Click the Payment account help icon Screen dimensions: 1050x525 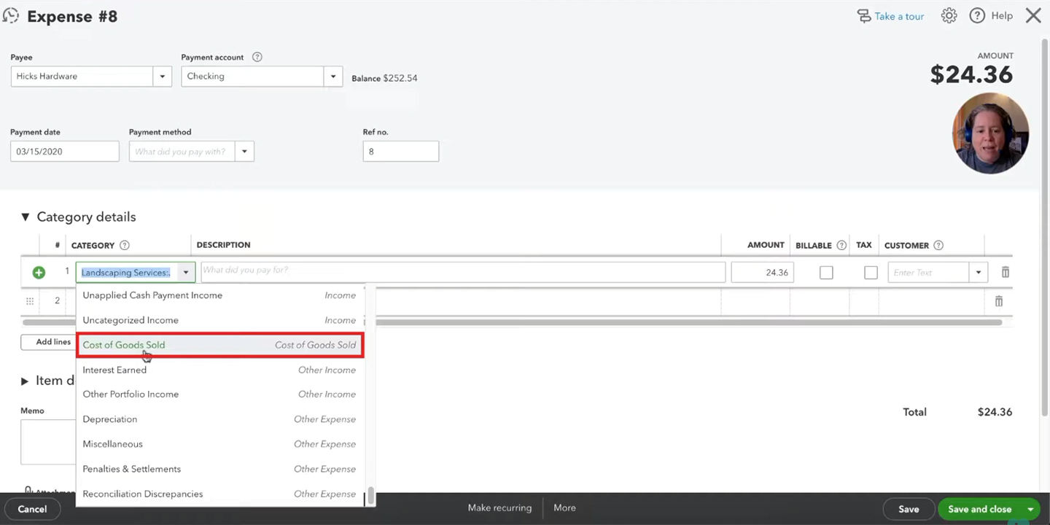(257, 57)
